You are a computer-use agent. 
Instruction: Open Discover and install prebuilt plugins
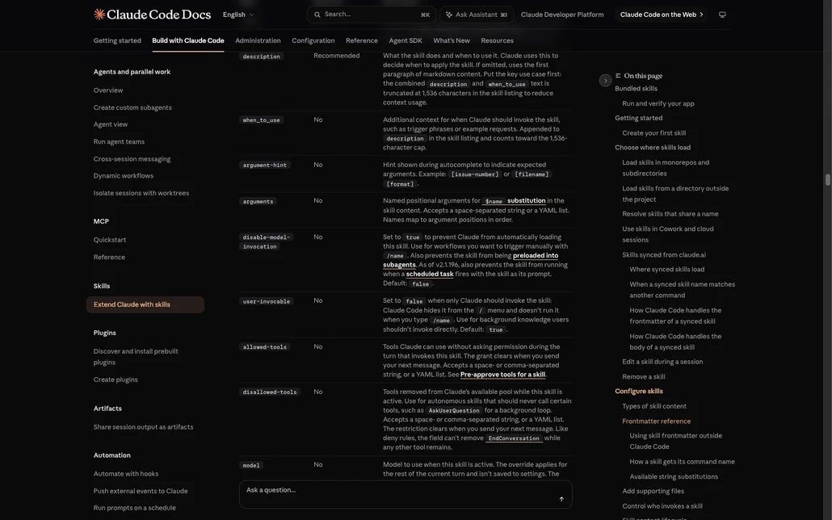tap(136, 357)
